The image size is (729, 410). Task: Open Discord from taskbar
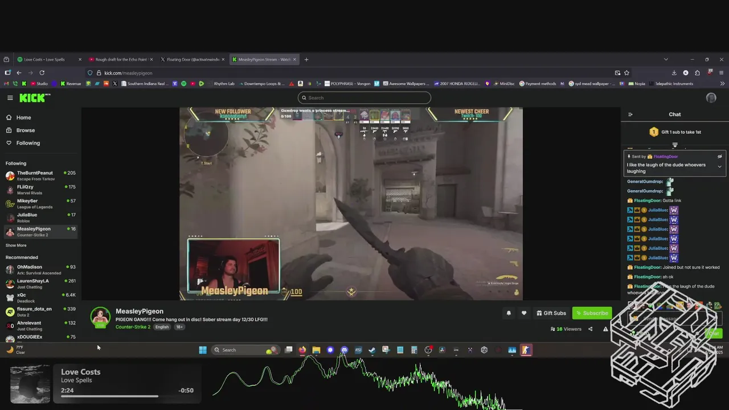[344, 350]
